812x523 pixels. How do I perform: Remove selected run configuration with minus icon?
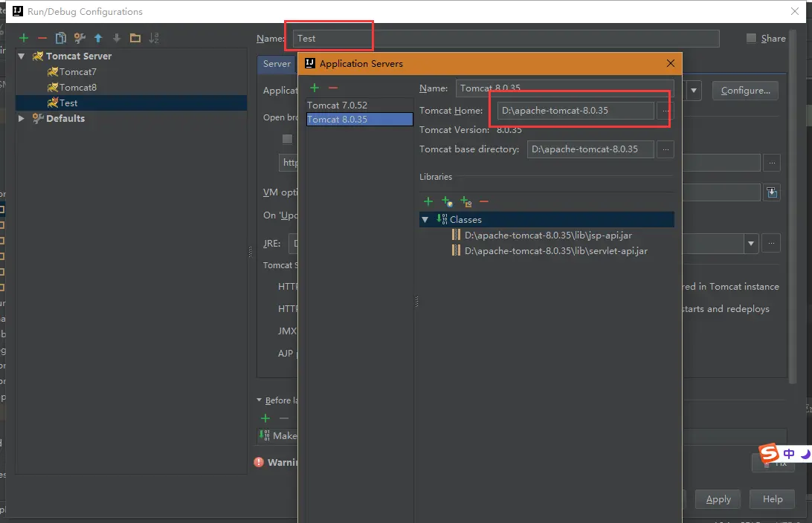[42, 38]
